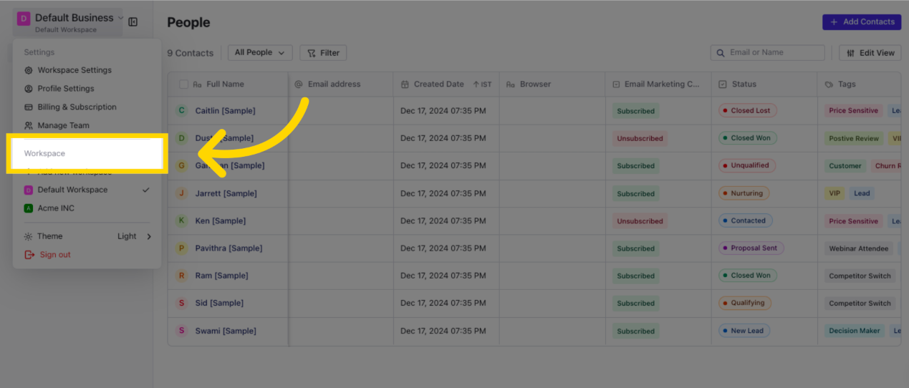Click the Manage Team people icon

click(x=29, y=126)
